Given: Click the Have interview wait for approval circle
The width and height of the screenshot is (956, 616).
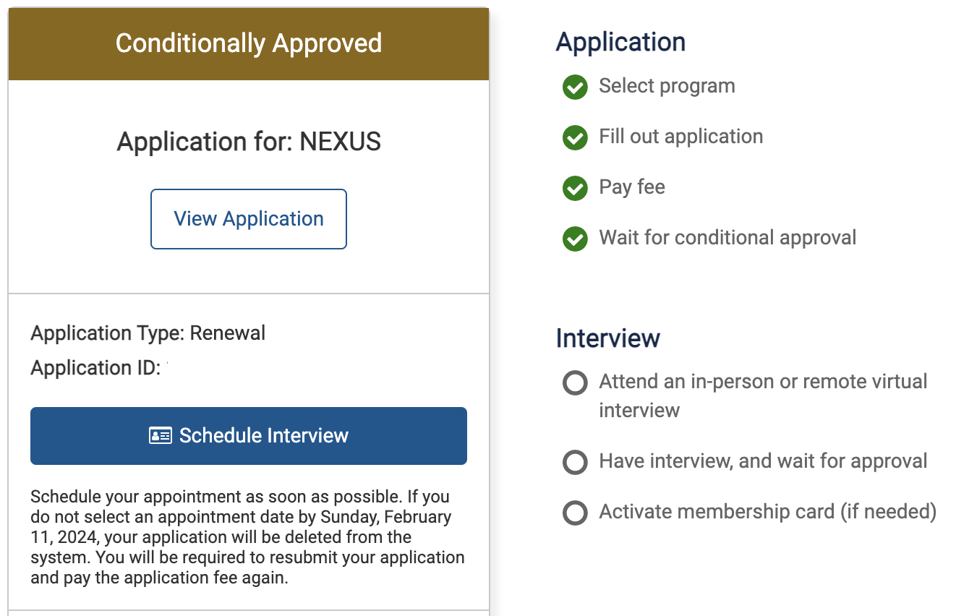Looking at the screenshot, I should 575,463.
